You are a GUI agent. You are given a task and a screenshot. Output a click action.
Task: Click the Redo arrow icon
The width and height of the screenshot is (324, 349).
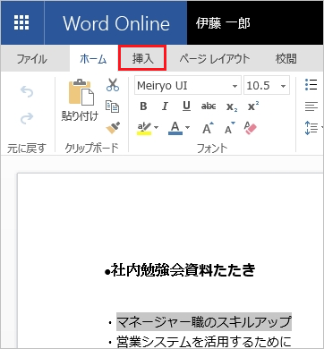[x=27, y=118]
